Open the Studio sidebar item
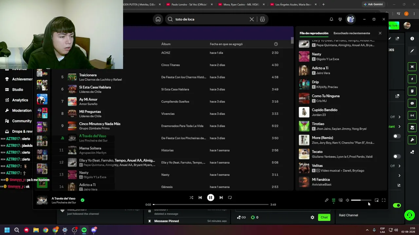The height and width of the screenshot is (235, 419). [17, 90]
